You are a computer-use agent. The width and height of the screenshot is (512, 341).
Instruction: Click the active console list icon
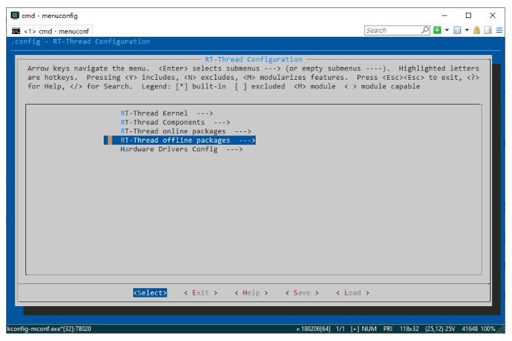(457, 30)
